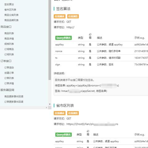Select the 服务器回调 sidebar group heading
148x148 pixels.
[7, 90]
